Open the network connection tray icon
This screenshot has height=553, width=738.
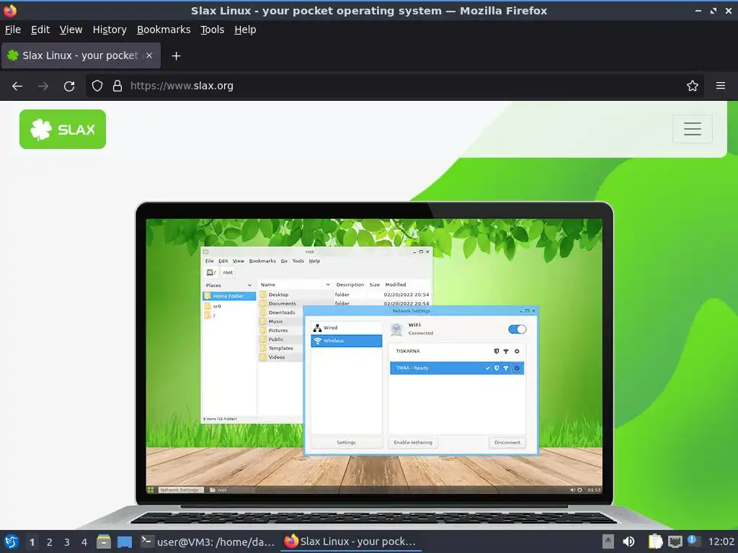(x=675, y=541)
